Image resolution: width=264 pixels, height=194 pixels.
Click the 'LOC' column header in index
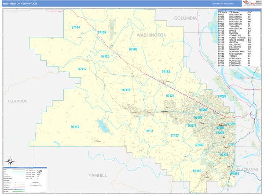click(250, 12)
